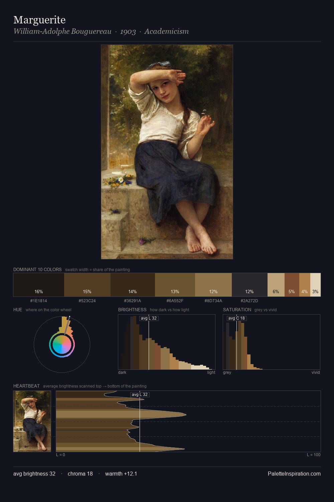Click the 'dark' brightness axis label

[x=122, y=372]
